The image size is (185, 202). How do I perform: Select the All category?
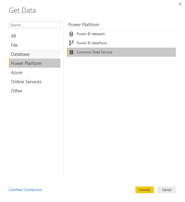click(x=35, y=36)
